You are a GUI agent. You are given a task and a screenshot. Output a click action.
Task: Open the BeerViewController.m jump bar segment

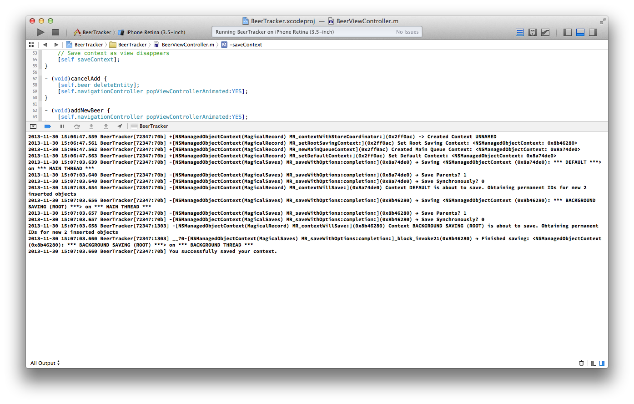point(184,45)
